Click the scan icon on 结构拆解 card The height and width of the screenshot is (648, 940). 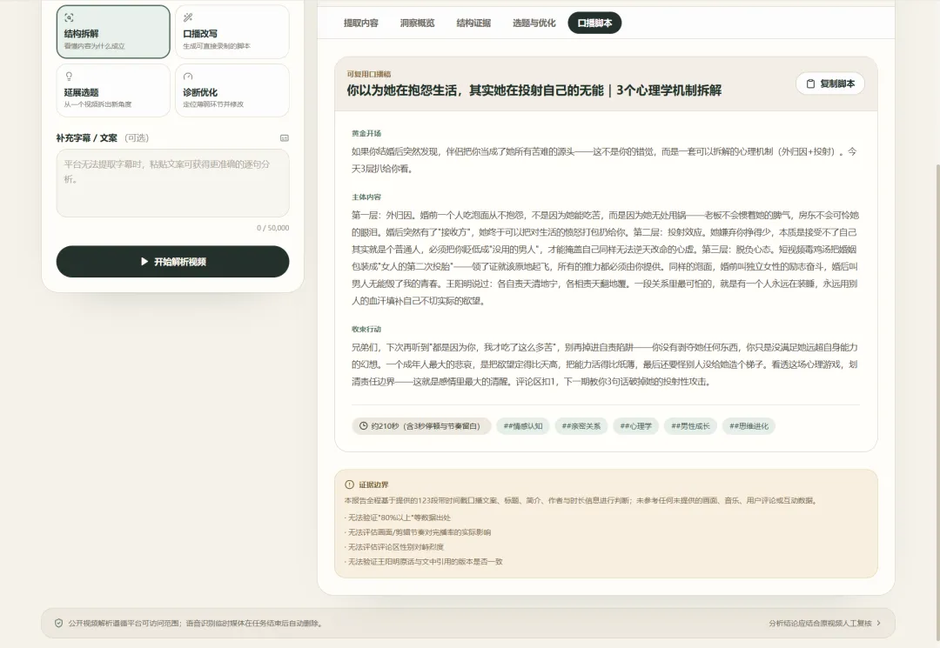coord(69,17)
